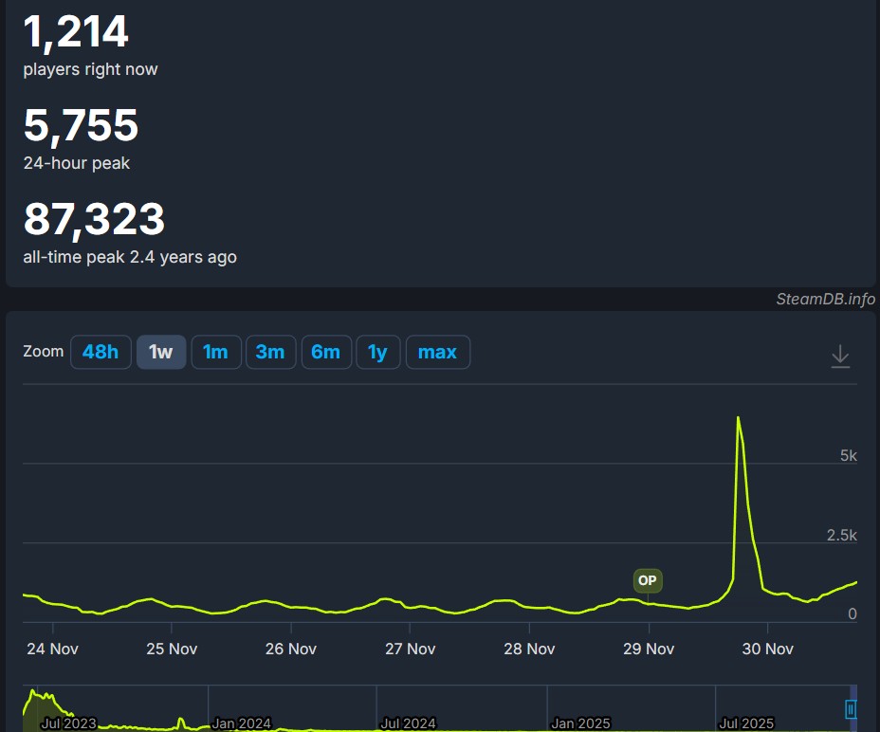The image size is (880, 732).
Task: Click the 5,755 24-hour peak value
Action: click(81, 126)
